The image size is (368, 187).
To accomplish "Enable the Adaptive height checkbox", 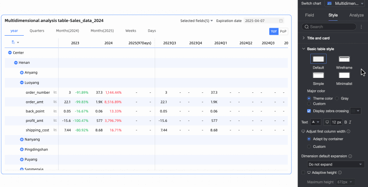I will tap(303, 172).
